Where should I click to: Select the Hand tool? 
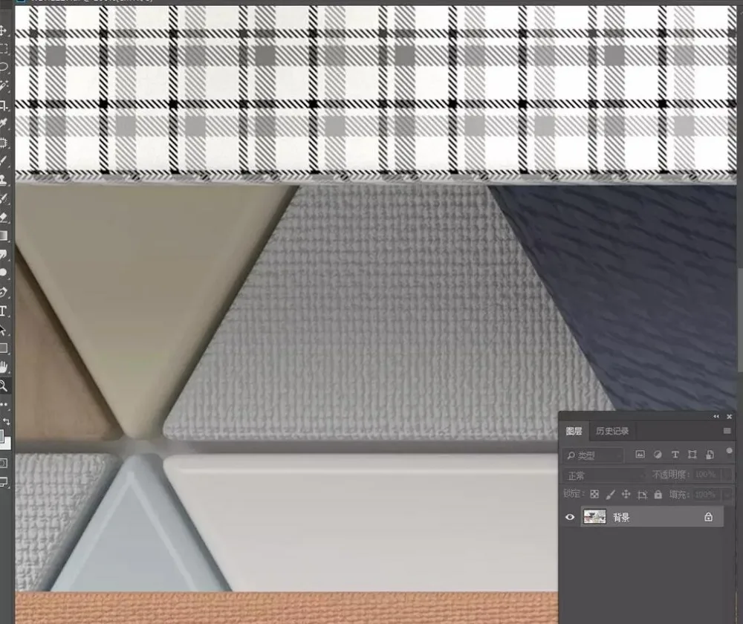coord(3,367)
